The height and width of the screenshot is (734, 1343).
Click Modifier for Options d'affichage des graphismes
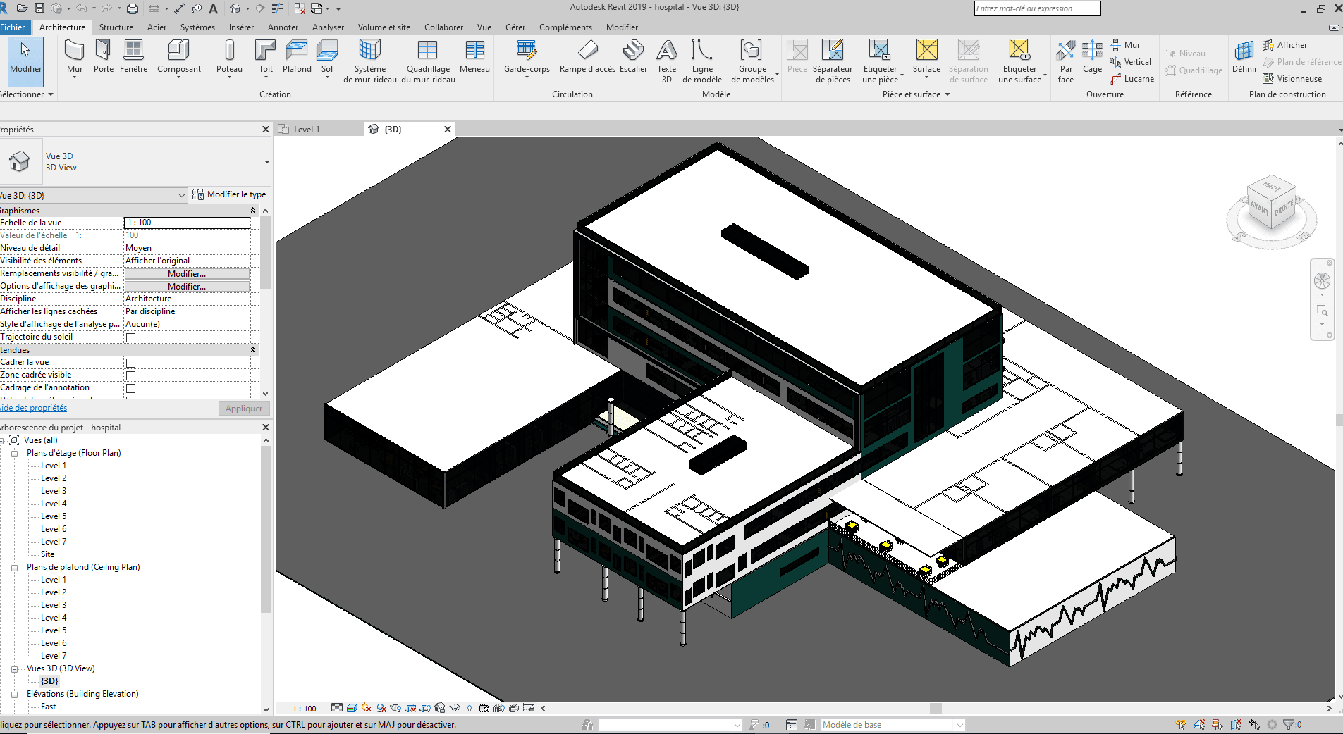tap(187, 287)
